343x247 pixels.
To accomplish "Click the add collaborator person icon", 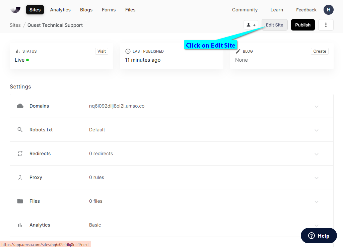I will click(251, 25).
